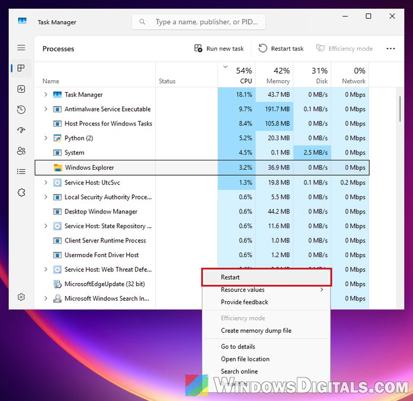Choose Open file location

coord(266,359)
